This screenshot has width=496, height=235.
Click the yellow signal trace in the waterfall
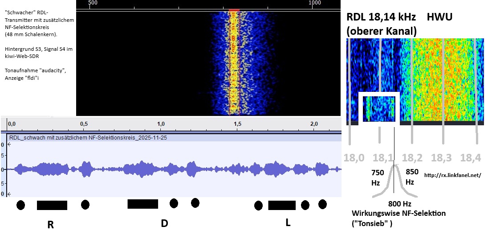pos(234,62)
